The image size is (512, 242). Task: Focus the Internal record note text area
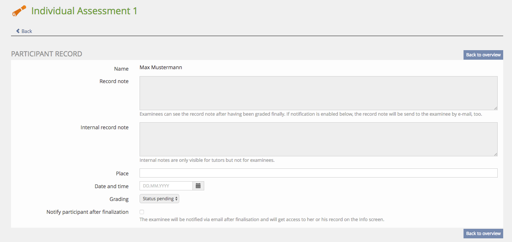(318, 139)
